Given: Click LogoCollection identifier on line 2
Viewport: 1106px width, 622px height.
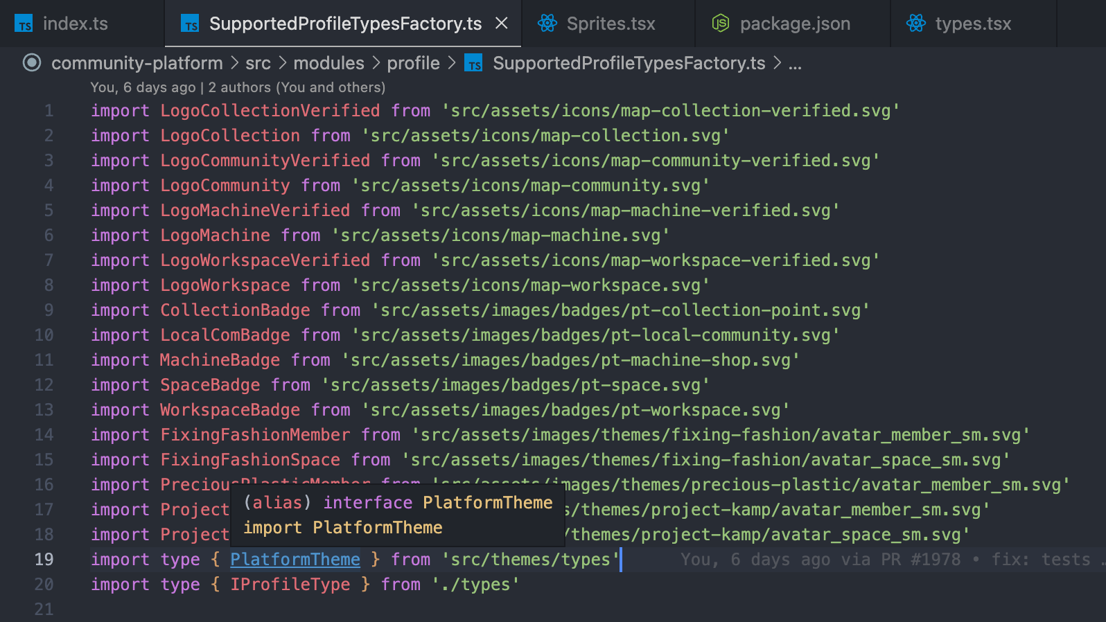Looking at the screenshot, I should pos(230,135).
